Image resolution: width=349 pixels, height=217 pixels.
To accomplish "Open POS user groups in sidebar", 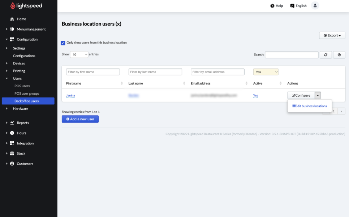I will click(x=27, y=94).
